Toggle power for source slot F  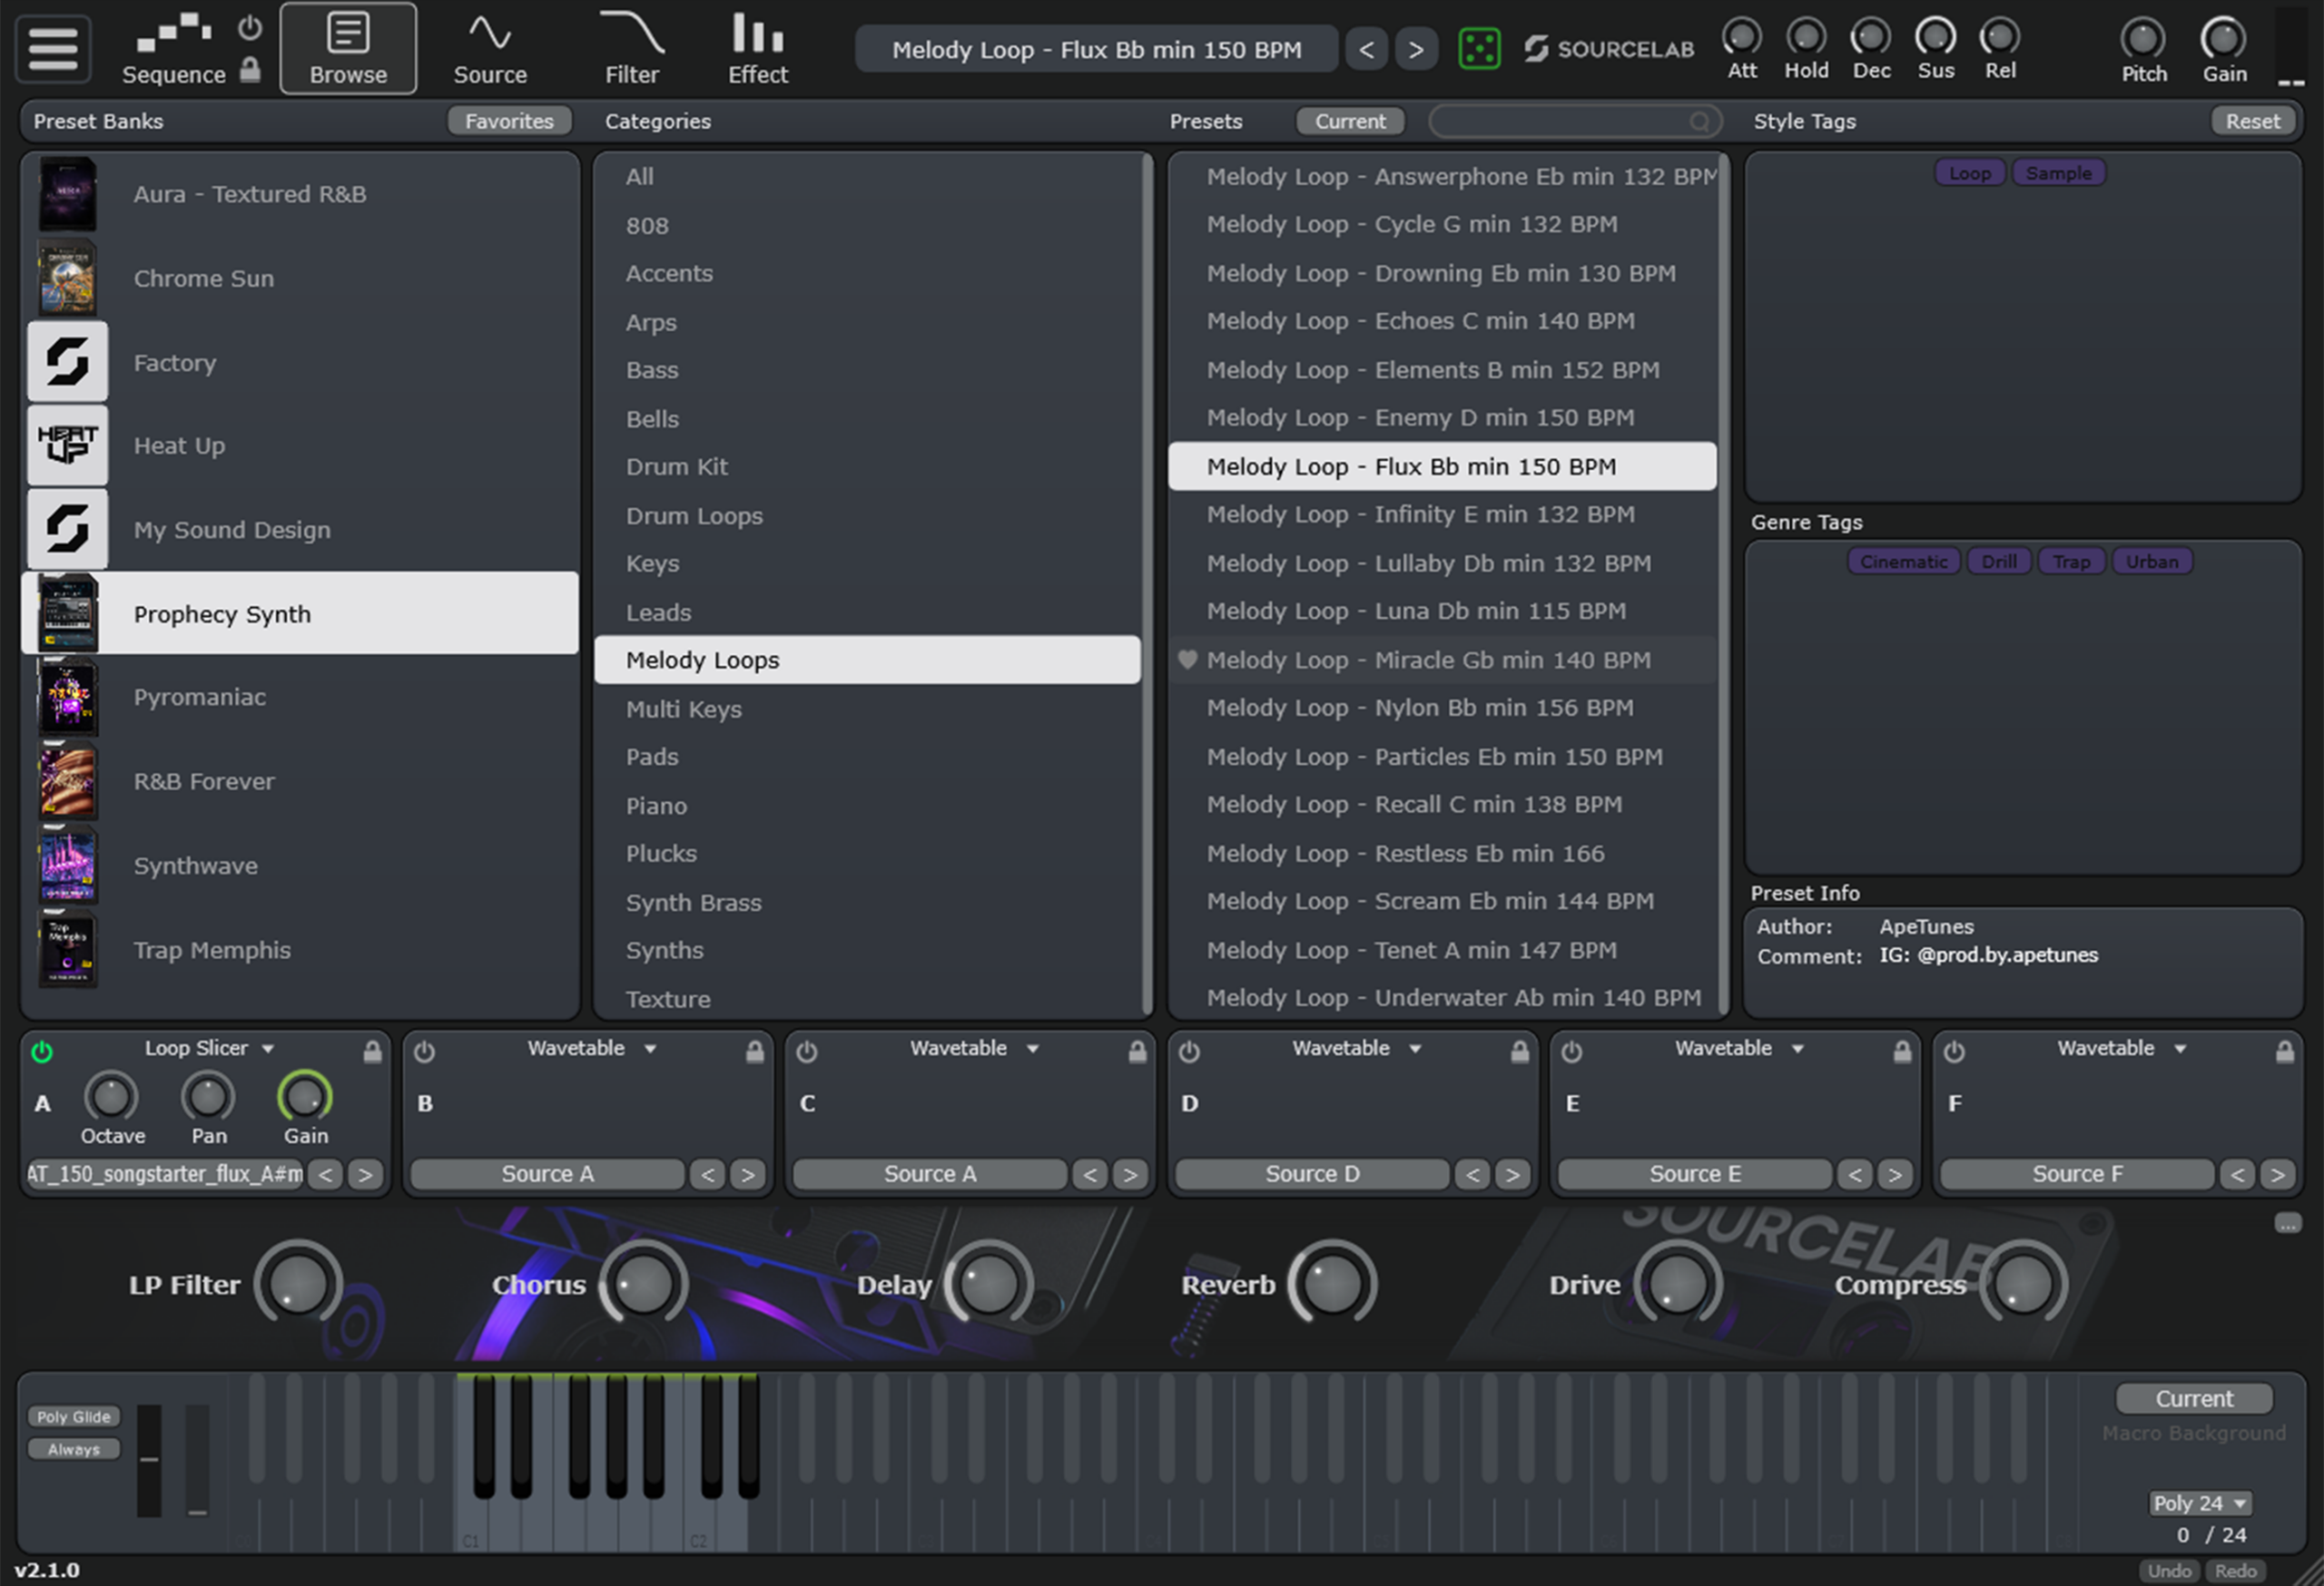(1954, 1052)
